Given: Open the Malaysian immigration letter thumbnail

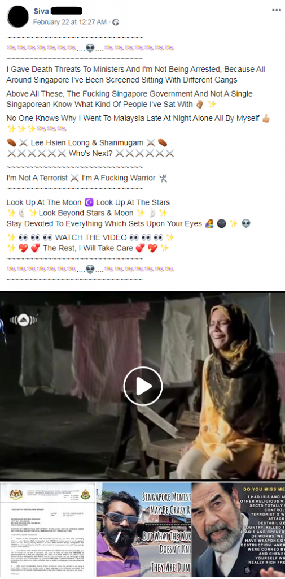Looking at the screenshot, I should [47, 530].
